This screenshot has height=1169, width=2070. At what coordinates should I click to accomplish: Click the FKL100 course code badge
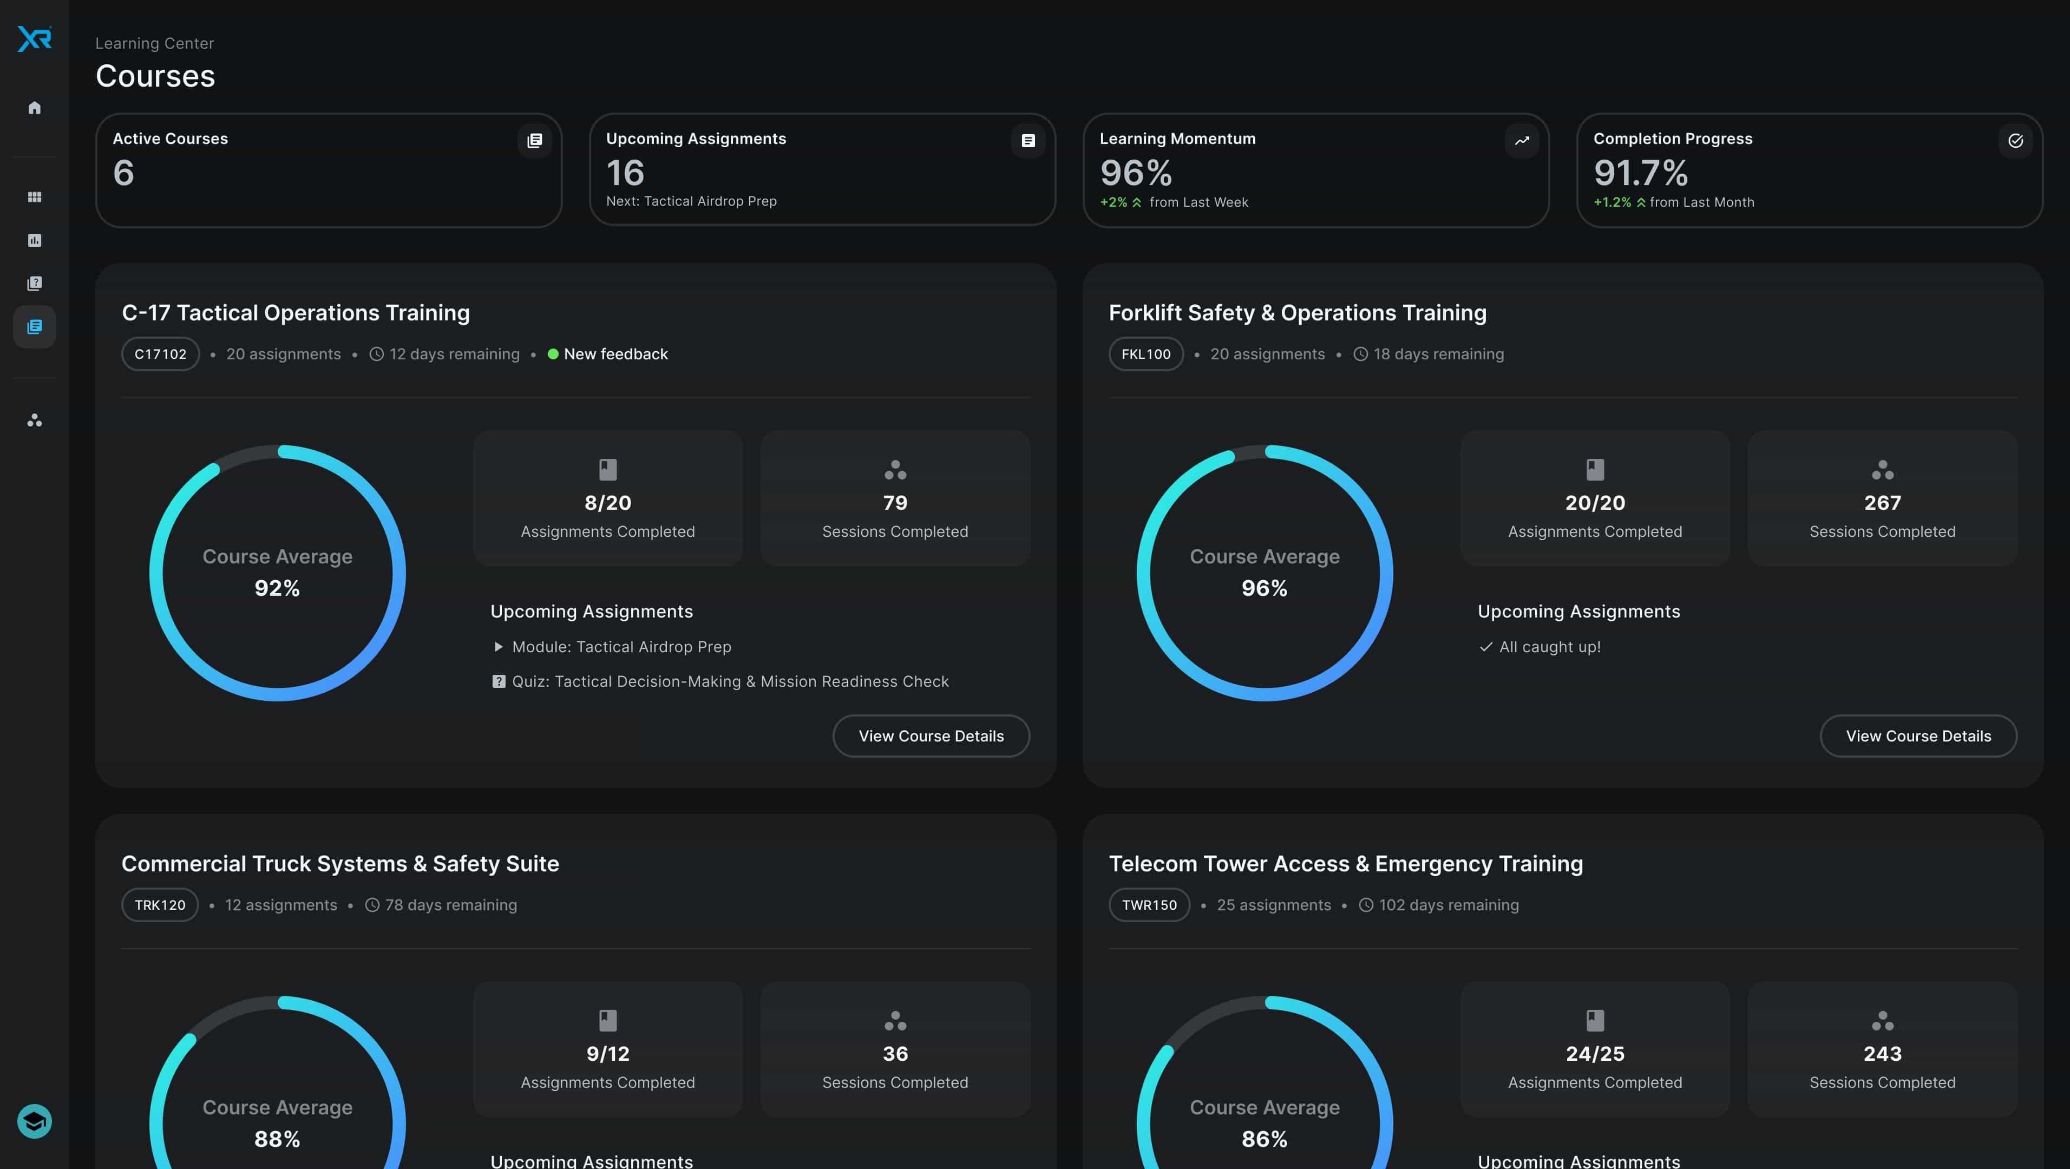click(1146, 354)
